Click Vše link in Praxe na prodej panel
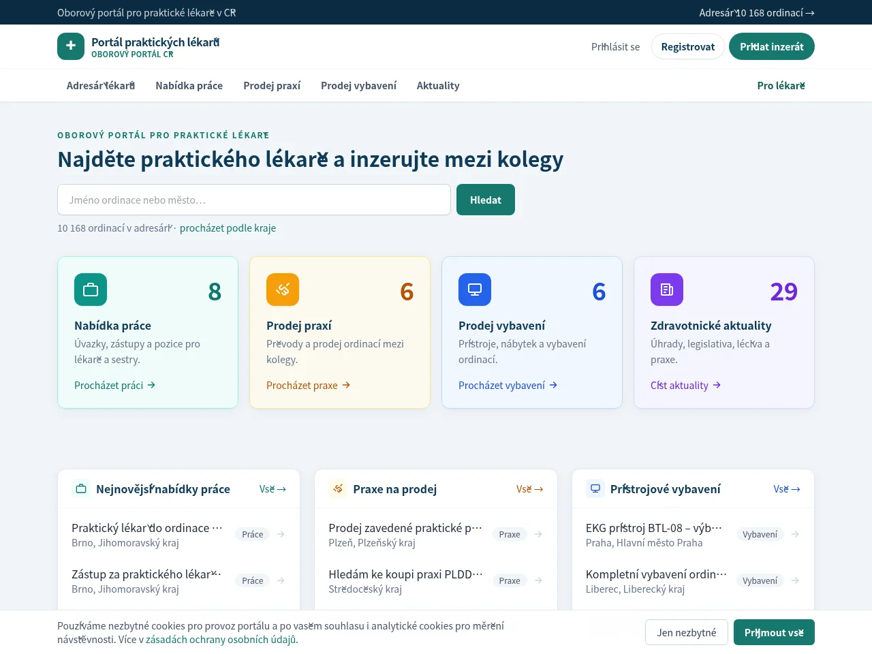The width and height of the screenshot is (872, 654). coord(529,488)
